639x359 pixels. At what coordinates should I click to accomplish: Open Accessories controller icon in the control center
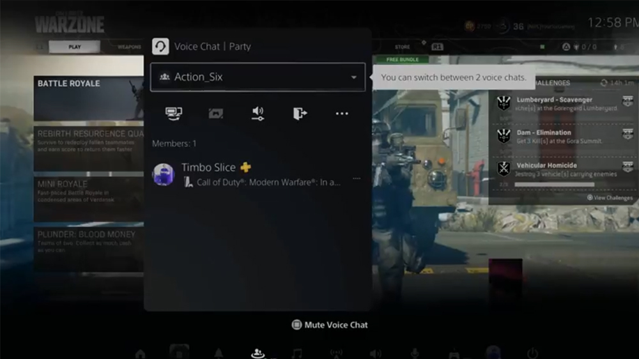[x=454, y=354]
